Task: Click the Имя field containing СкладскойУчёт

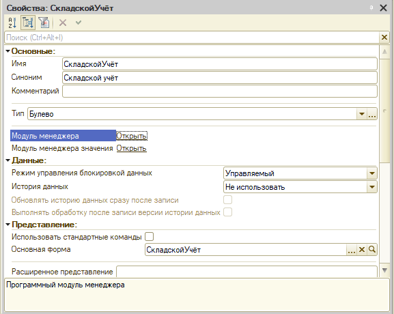Action: point(220,64)
